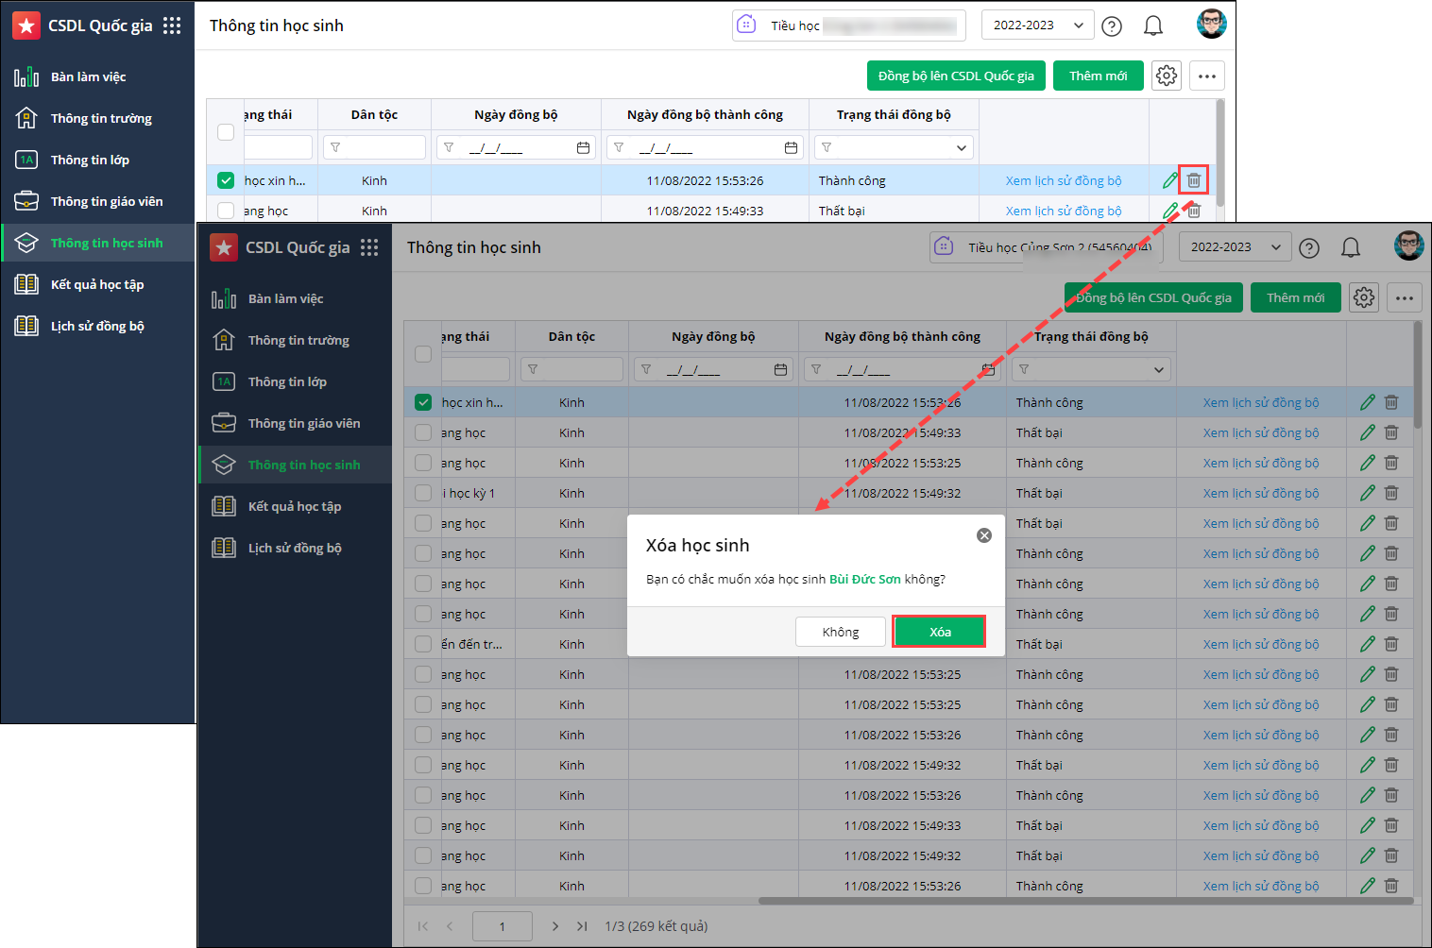Open the three-dot more menu in the front window
The image size is (1432, 948).
pos(1405,297)
